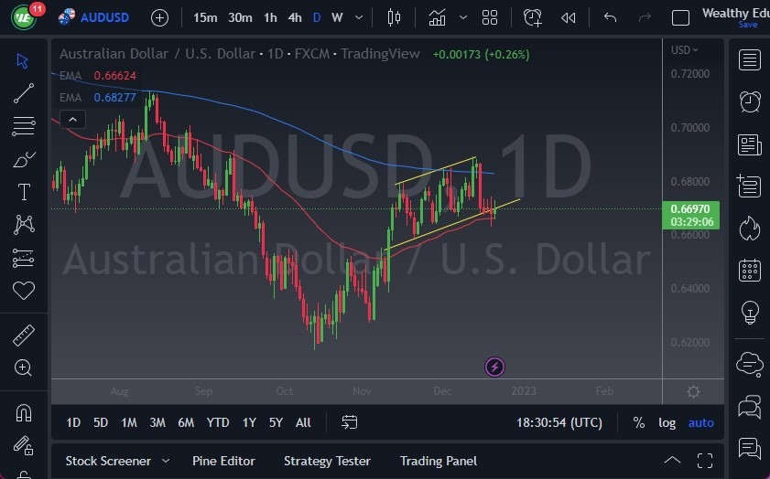This screenshot has height=479, width=770.
Task: Select the daily D timeframe
Action: click(317, 18)
